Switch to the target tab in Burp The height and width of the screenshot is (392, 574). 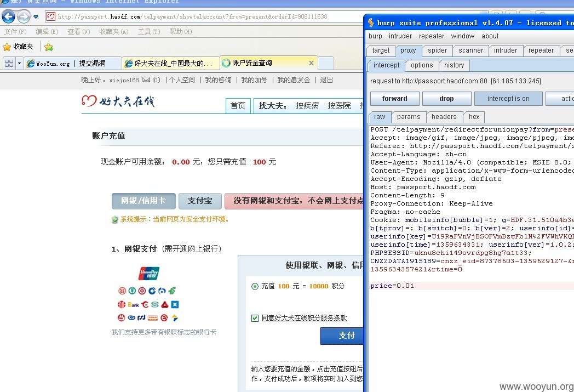tap(381, 50)
